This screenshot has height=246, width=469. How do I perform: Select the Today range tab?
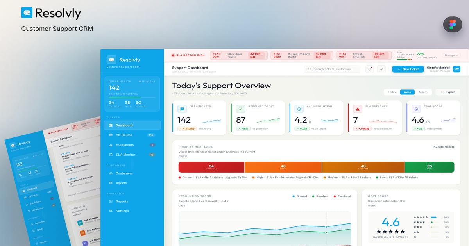point(392,92)
